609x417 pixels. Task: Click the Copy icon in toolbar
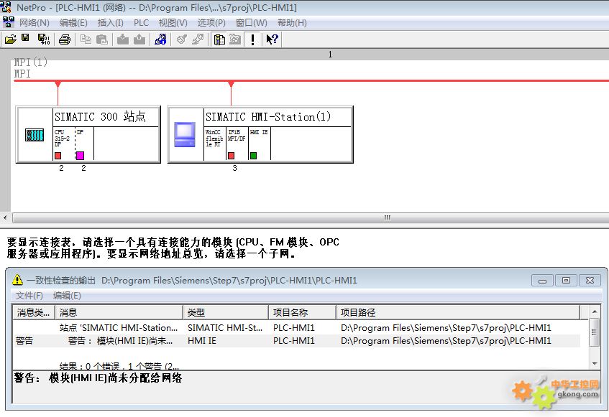[x=86, y=39]
